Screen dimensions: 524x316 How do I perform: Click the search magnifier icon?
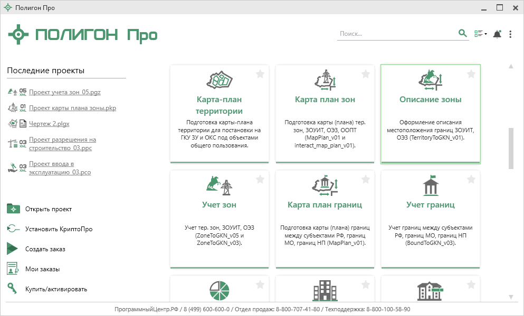(x=463, y=33)
